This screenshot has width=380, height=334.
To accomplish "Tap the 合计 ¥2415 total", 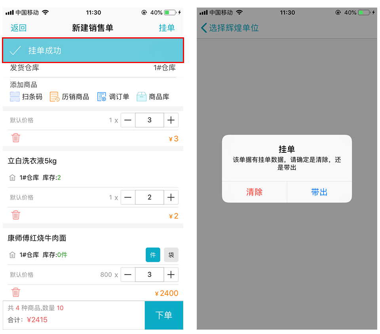I will tap(27, 320).
